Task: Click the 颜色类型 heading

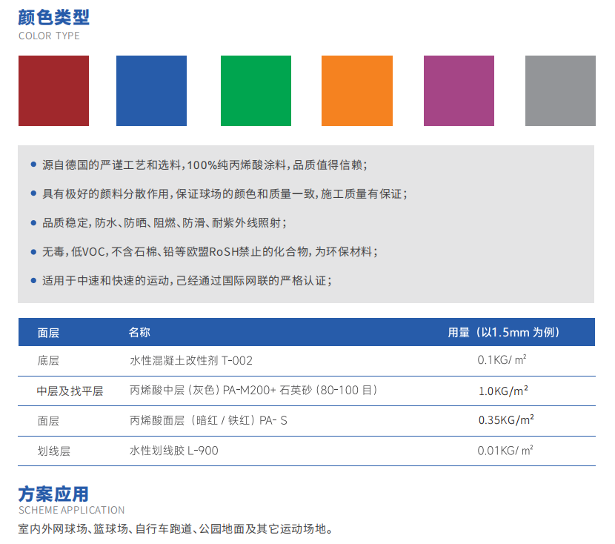Action: 54,17
